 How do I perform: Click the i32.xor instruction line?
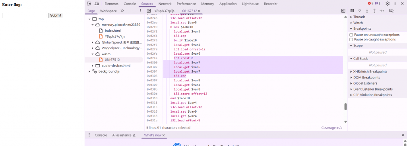coord(180,76)
